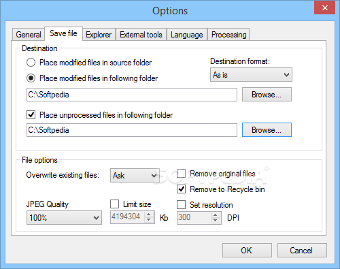
Task: Click the modified files folder path field
Action: [x=132, y=95]
